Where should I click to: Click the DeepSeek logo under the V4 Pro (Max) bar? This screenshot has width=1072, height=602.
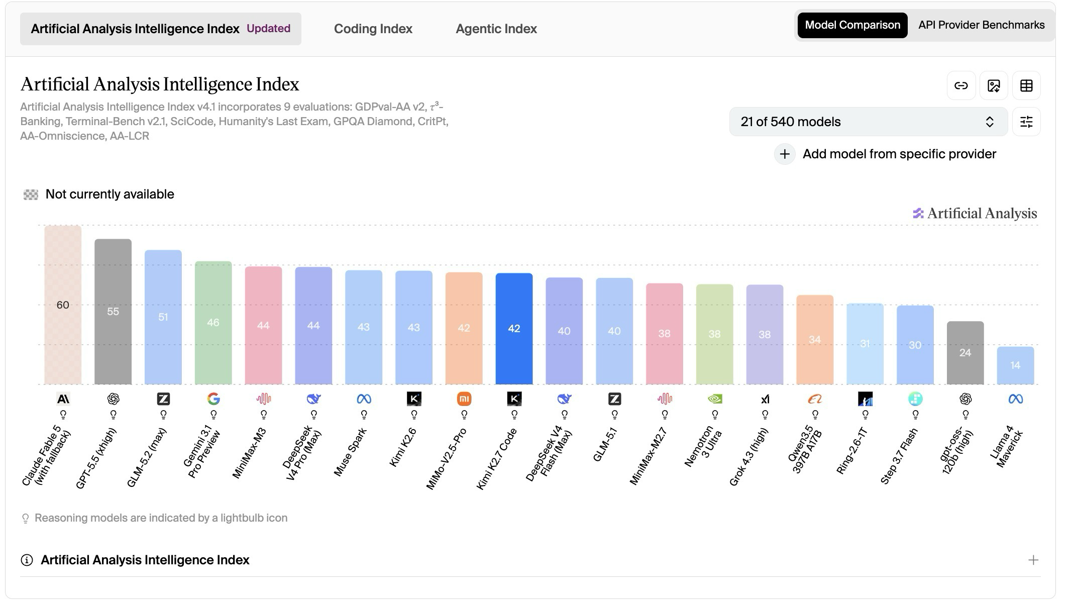click(x=313, y=399)
